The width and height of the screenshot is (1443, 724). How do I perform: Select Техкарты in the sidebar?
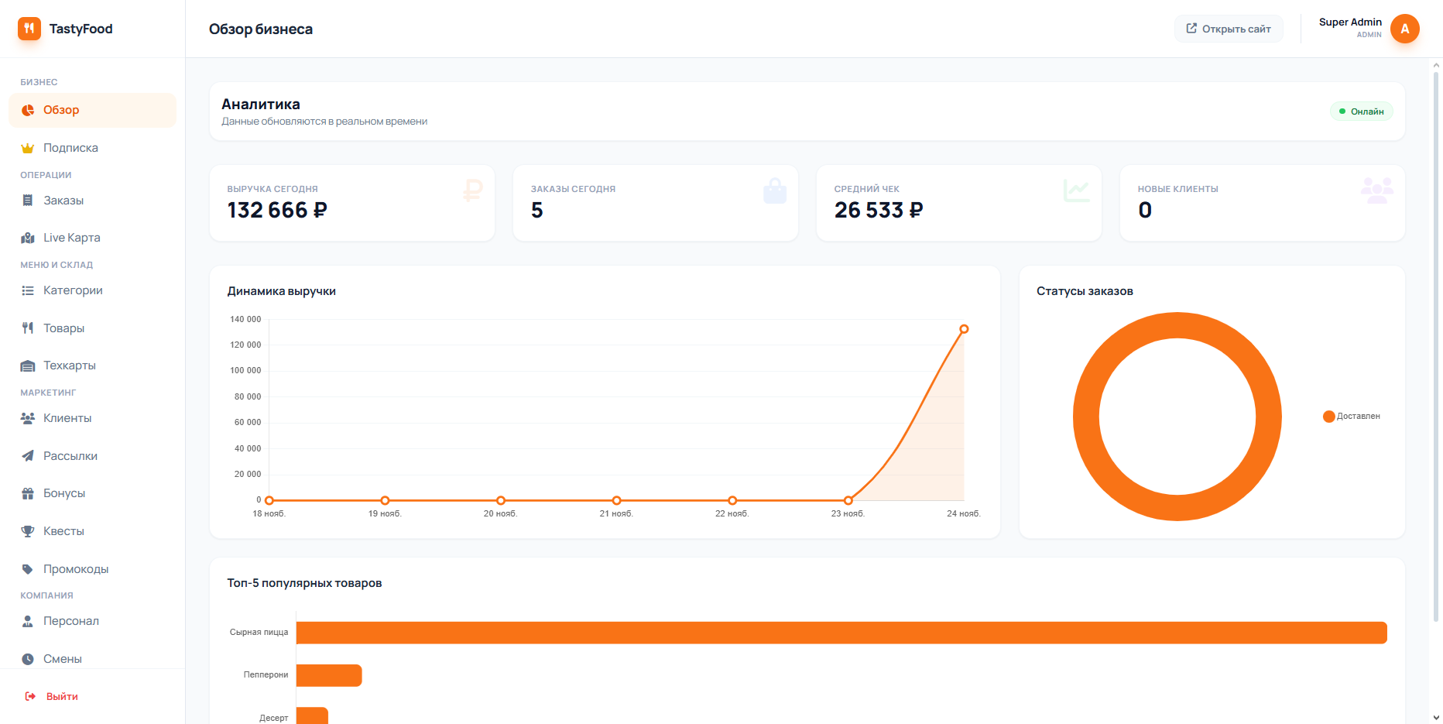coord(70,365)
